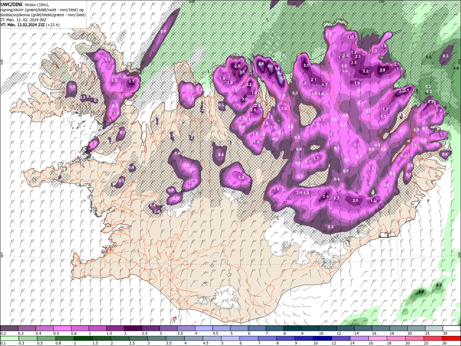Click the 'IT: Mán. 12. 02. 2024 00Z' line
The height and width of the screenshot is (346, 461).
coord(24,20)
